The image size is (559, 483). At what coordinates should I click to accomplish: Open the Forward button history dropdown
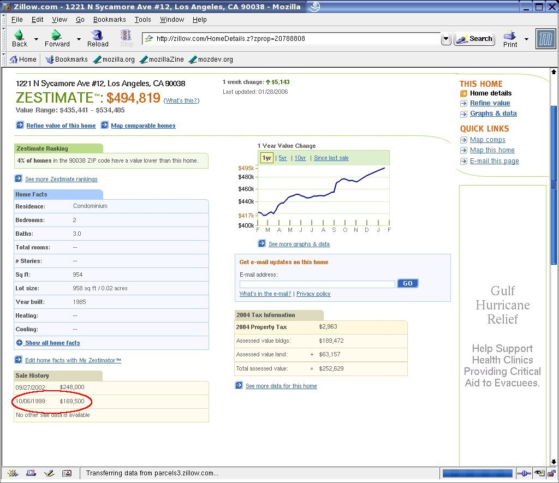79,39
